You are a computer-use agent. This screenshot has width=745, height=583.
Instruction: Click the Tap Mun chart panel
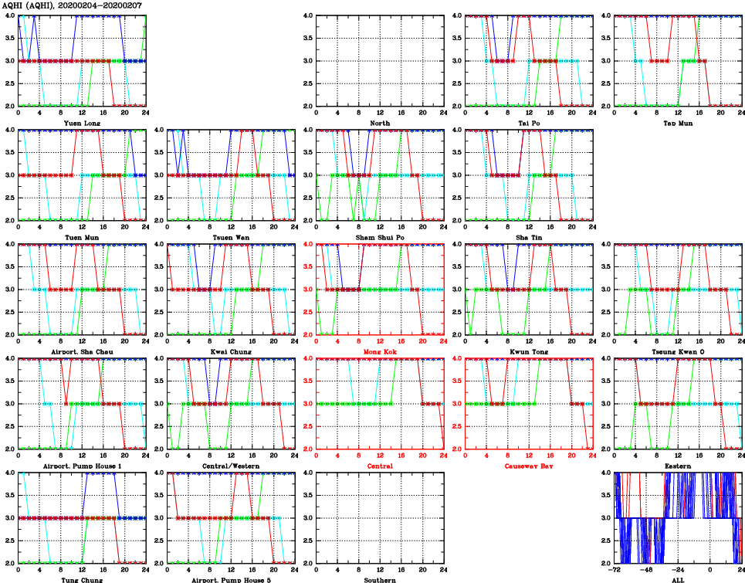tap(678, 61)
